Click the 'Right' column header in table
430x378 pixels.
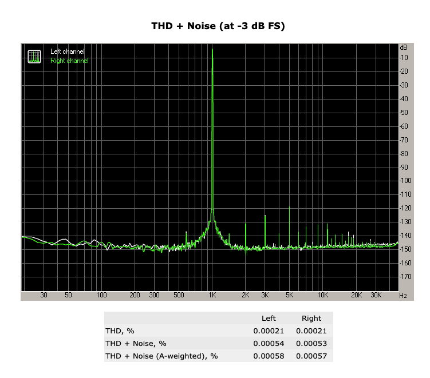click(x=311, y=319)
